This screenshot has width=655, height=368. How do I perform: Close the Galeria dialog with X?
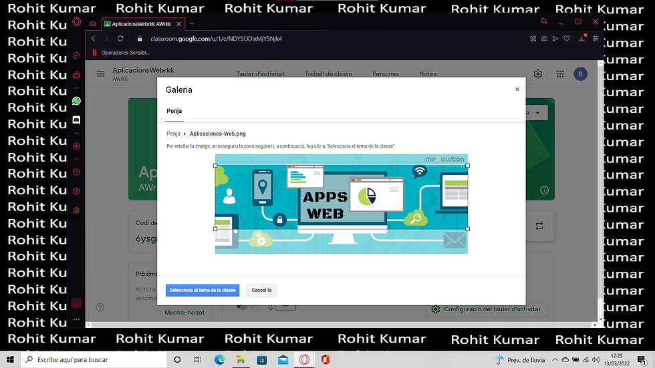click(x=517, y=89)
